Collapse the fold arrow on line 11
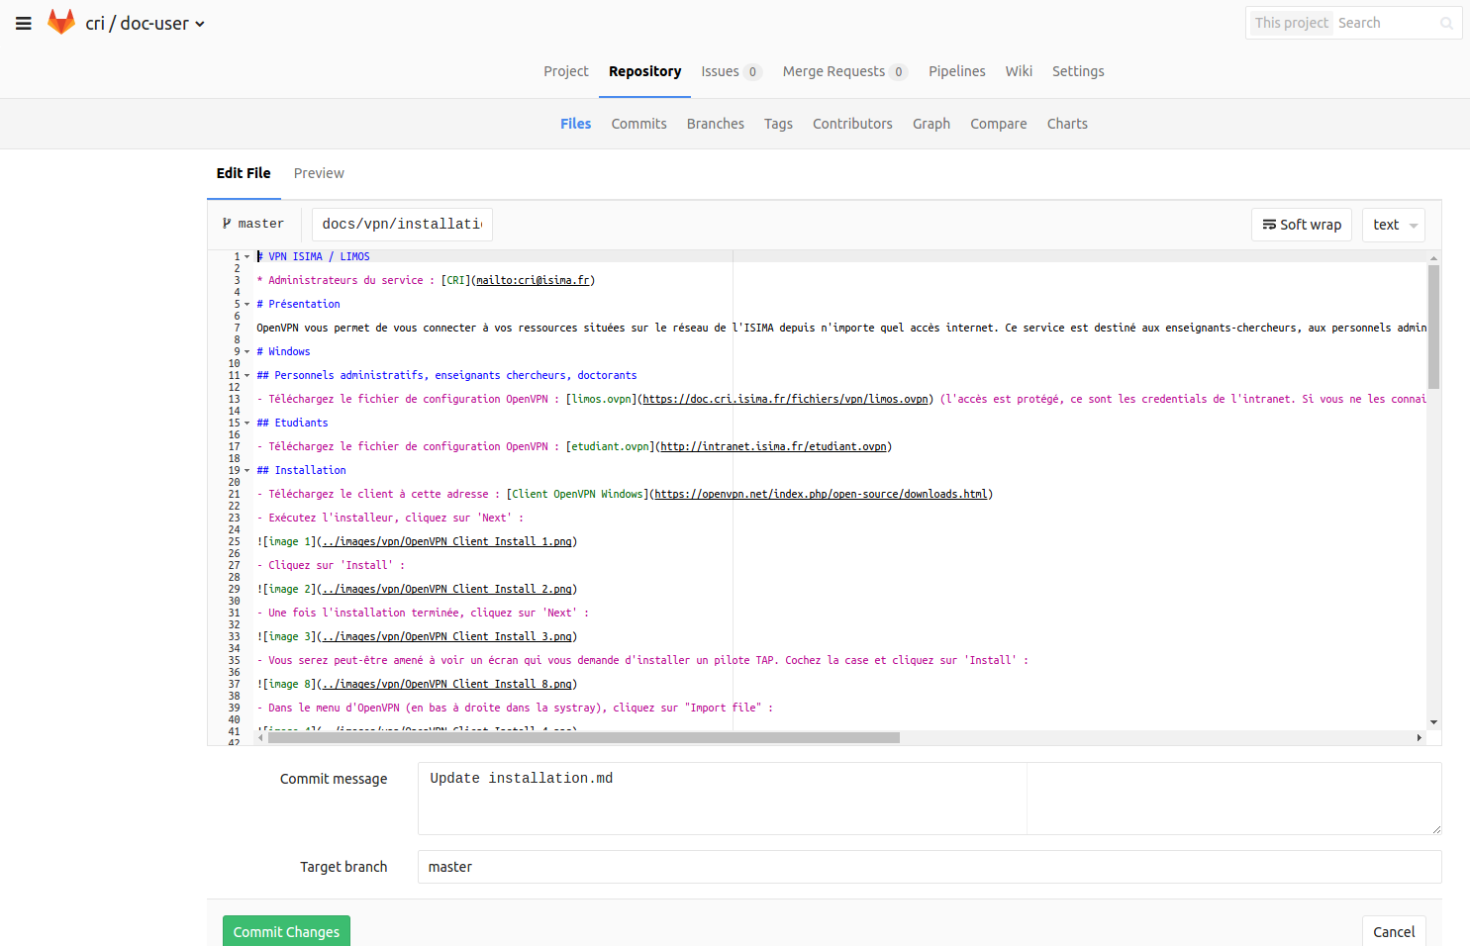Image resolution: width=1470 pixels, height=946 pixels. tap(246, 375)
